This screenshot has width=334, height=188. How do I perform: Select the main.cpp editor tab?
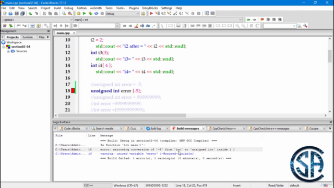click(x=63, y=33)
